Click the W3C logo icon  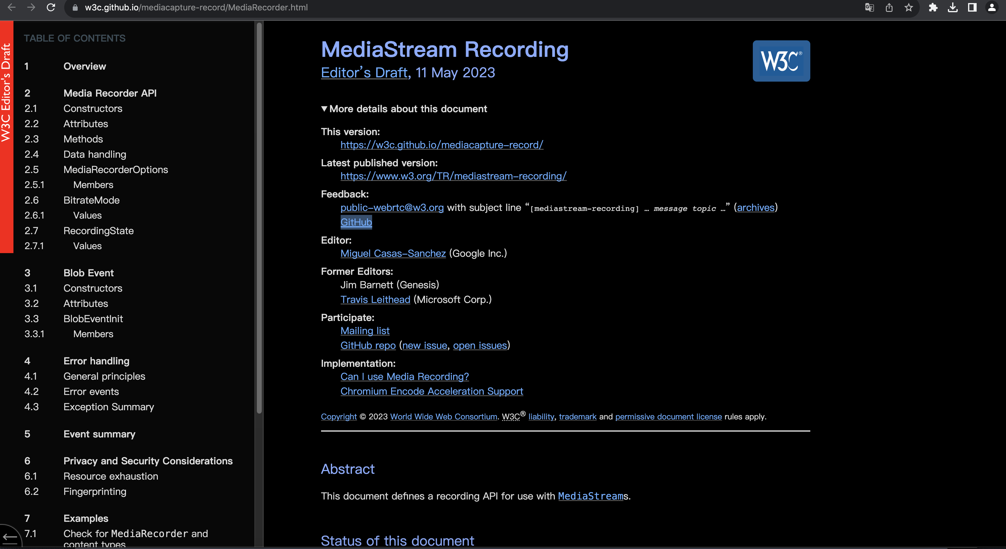pyautogui.click(x=780, y=62)
